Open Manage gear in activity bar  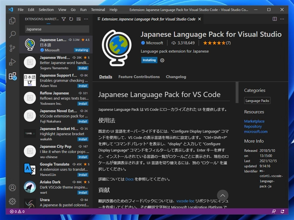click(12, 201)
